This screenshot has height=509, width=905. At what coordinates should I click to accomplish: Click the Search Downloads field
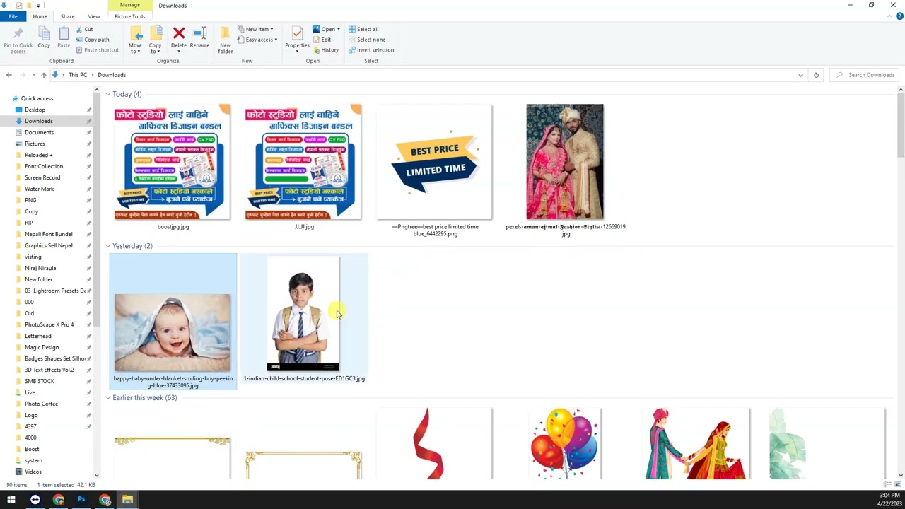864,75
